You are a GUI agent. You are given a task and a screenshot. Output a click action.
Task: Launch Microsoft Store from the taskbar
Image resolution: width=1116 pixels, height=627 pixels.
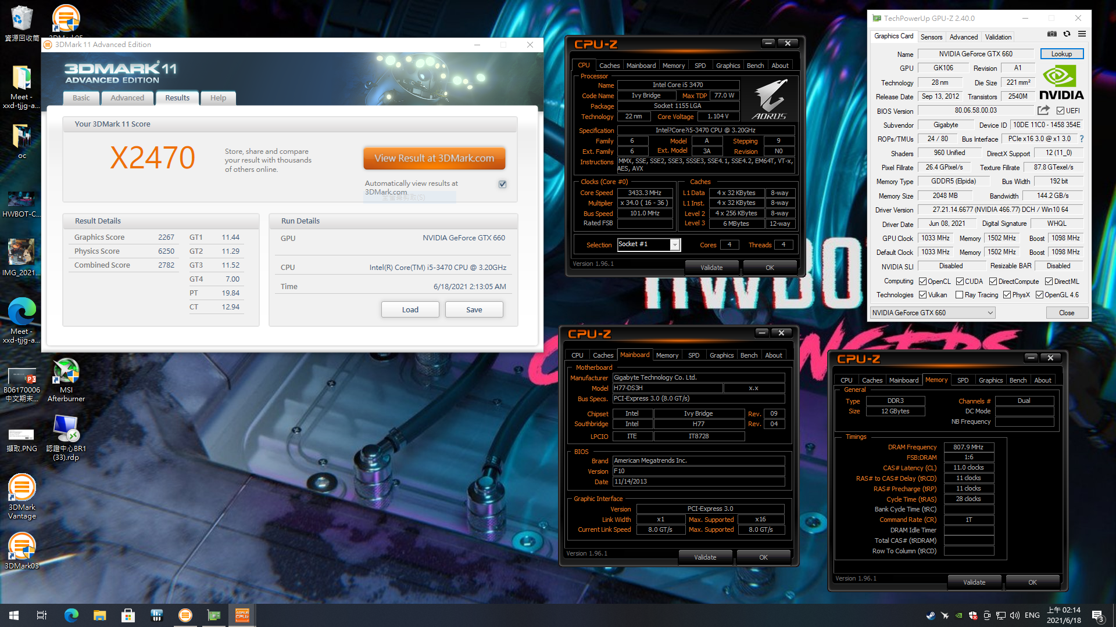click(x=128, y=615)
